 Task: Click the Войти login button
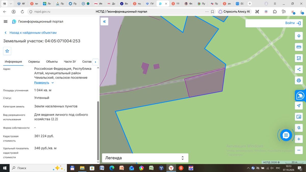(293, 23)
